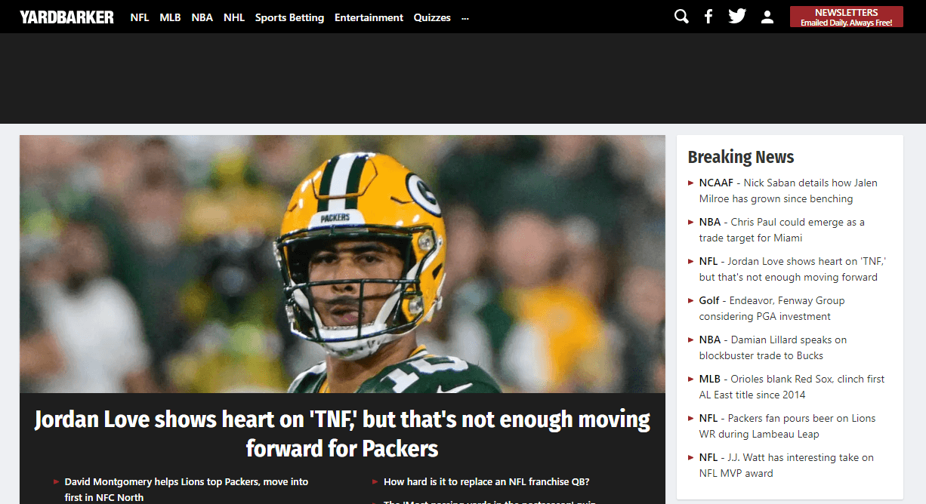The width and height of the screenshot is (926, 504).
Task: Open the user account icon
Action: click(767, 17)
